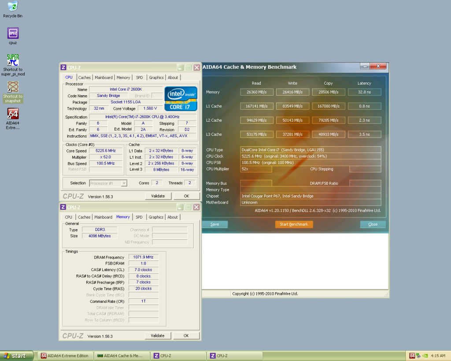Switch to About tab in bottom CPU-Z window
The height and width of the screenshot is (361, 451).
coord(173,217)
